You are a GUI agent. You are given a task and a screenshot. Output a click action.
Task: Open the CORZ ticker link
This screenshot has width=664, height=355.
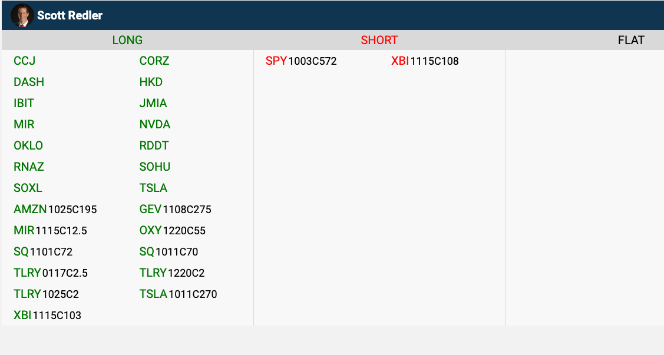click(x=154, y=61)
